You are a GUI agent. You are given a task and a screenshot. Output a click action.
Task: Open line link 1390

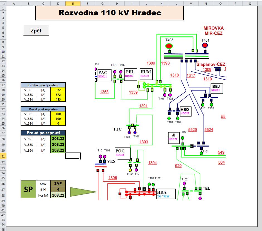pos(165,63)
